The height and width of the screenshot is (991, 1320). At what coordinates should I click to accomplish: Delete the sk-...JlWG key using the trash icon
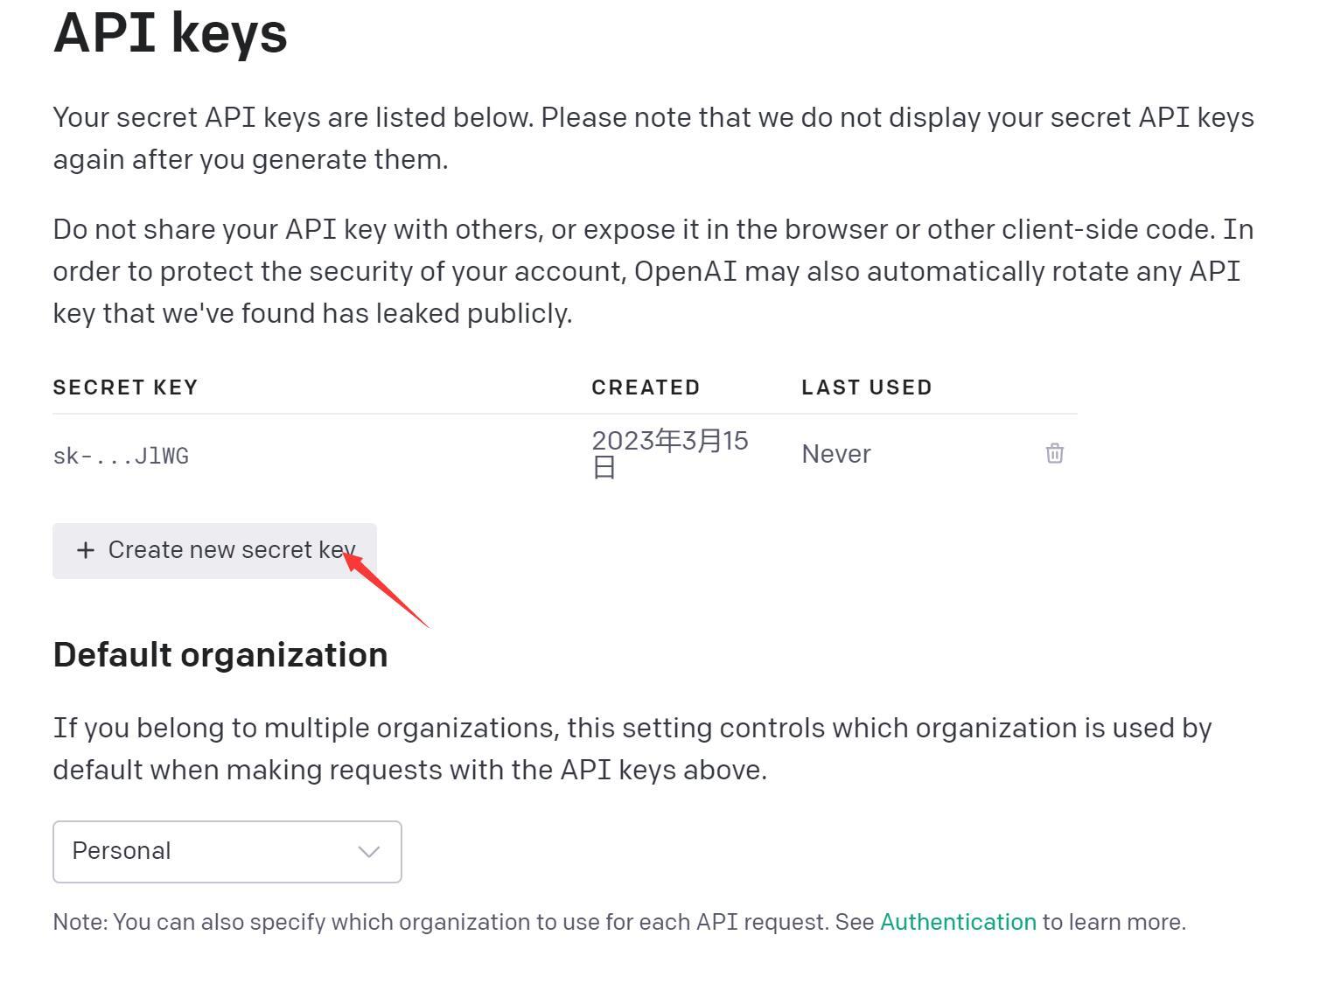[1054, 453]
